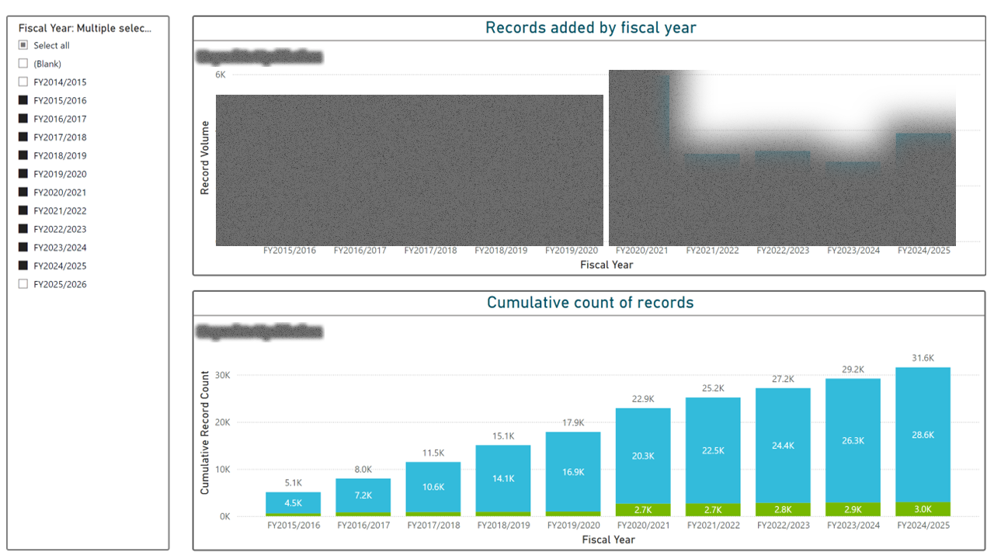Check the (Blank) fiscal year option
Screen dimensions: 994x559
tap(23, 64)
